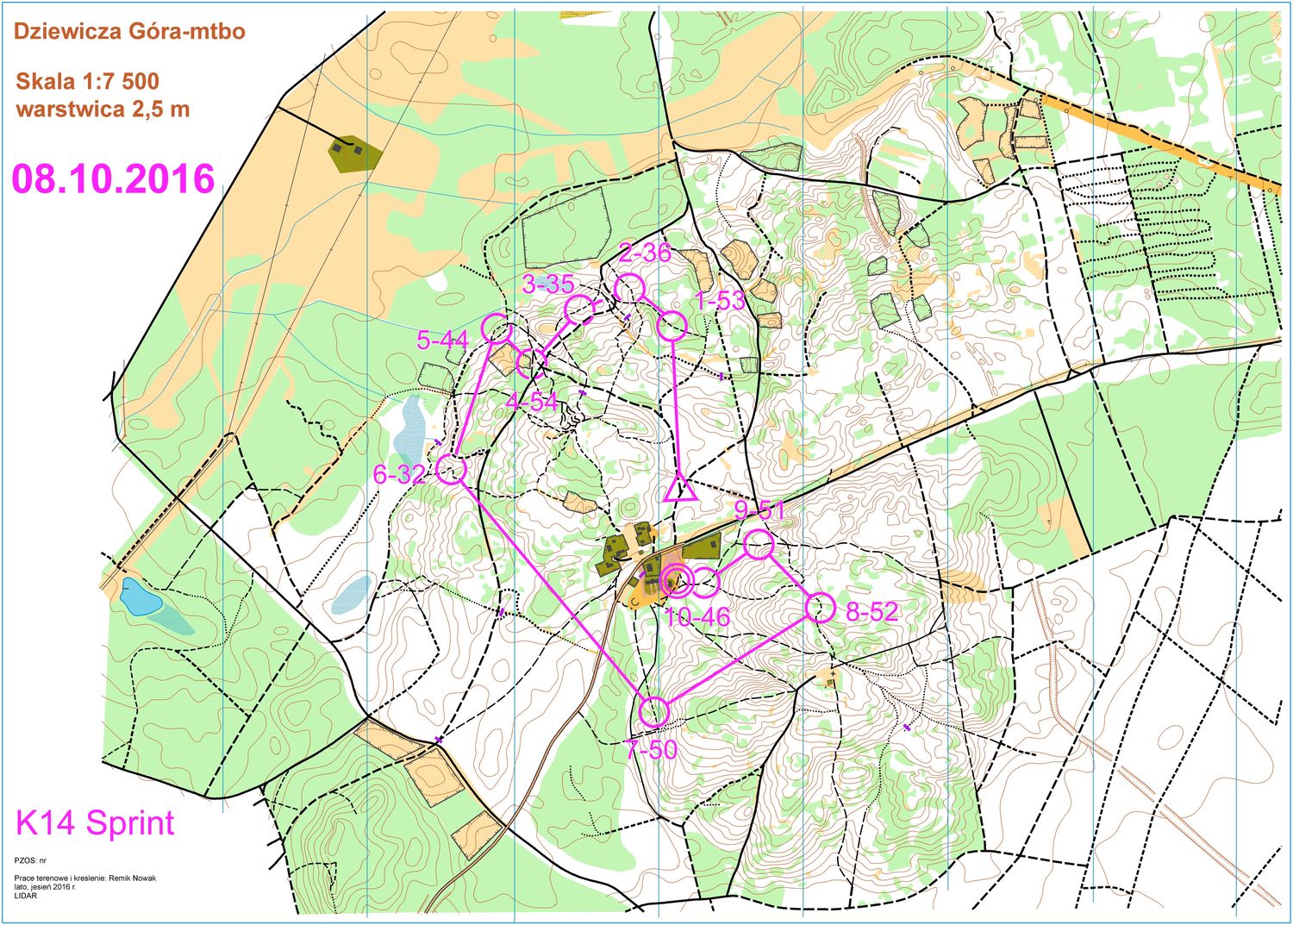Viewport: 1293px width, 925px height.
Task: Select control circle 9-51
Action: pyautogui.click(x=759, y=545)
